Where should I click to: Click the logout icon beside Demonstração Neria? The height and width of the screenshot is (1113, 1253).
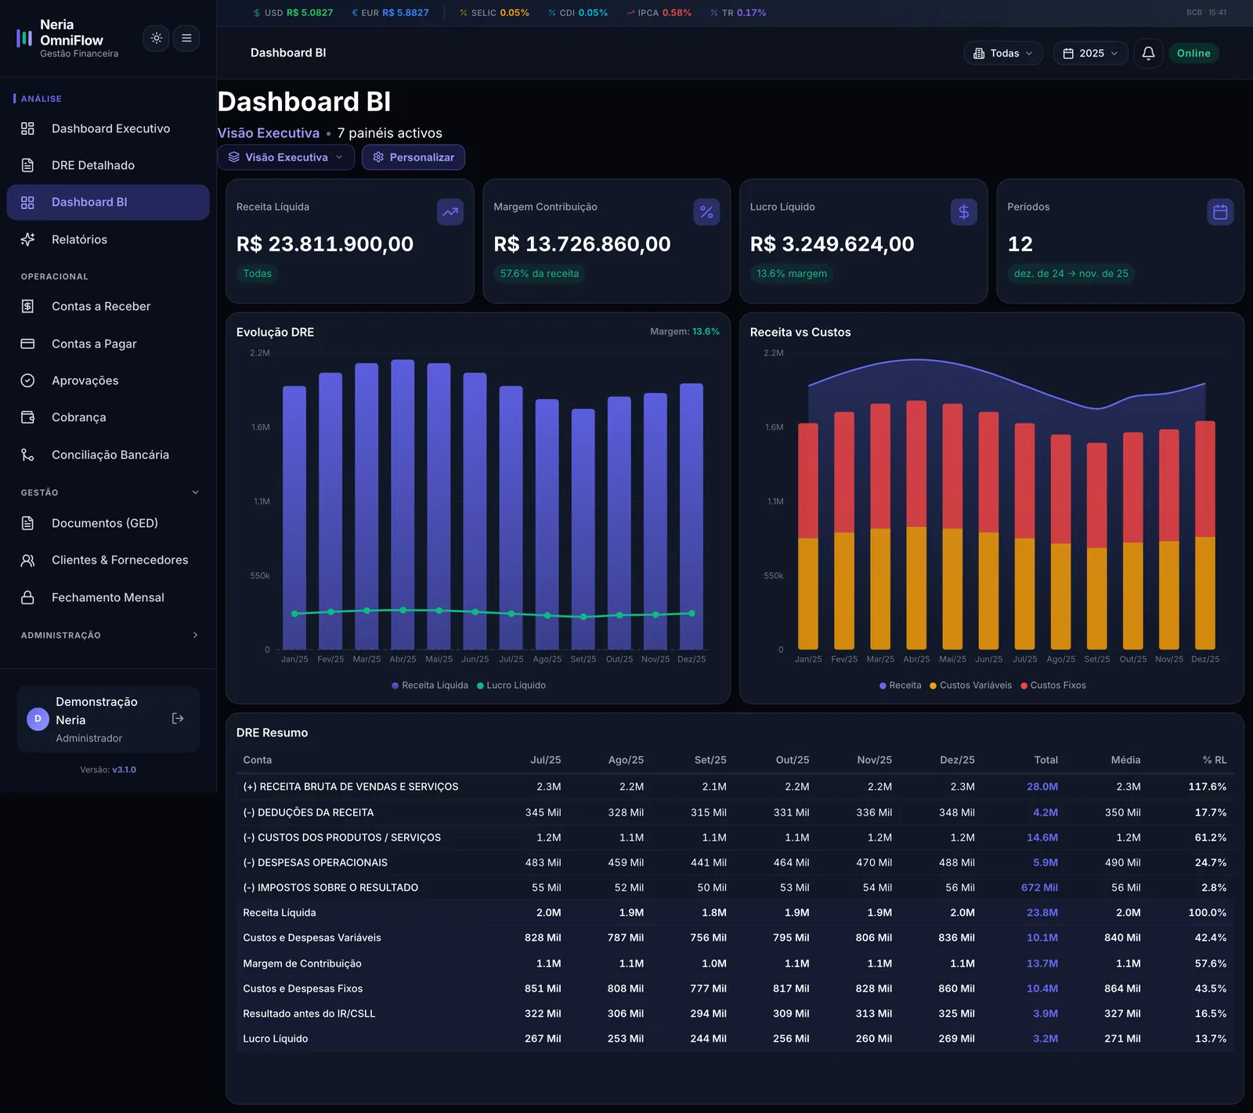click(x=178, y=719)
